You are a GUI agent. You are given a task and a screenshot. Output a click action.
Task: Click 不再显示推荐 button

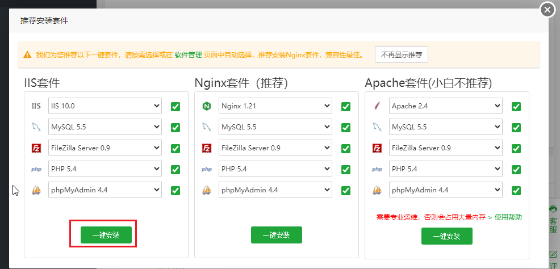coord(402,54)
